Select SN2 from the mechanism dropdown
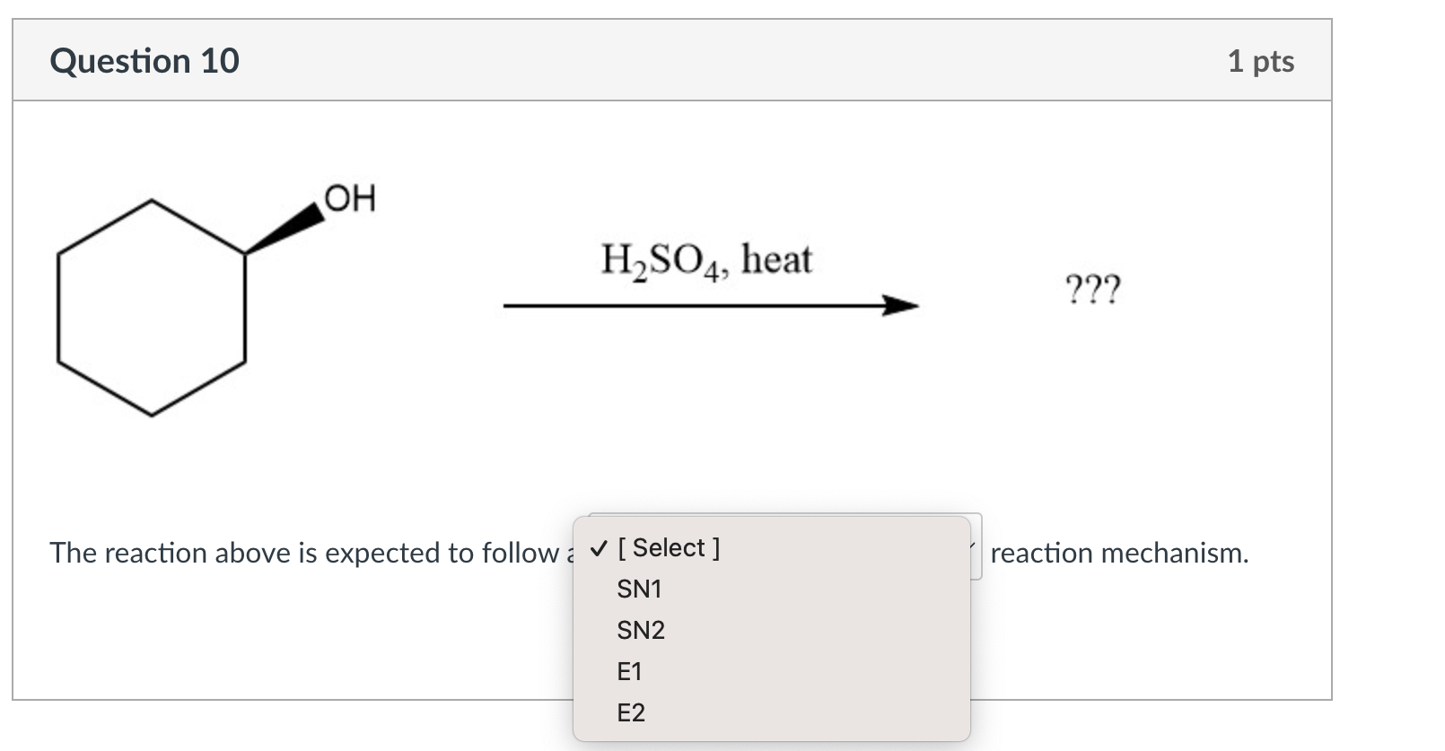The width and height of the screenshot is (1445, 751). click(x=641, y=630)
